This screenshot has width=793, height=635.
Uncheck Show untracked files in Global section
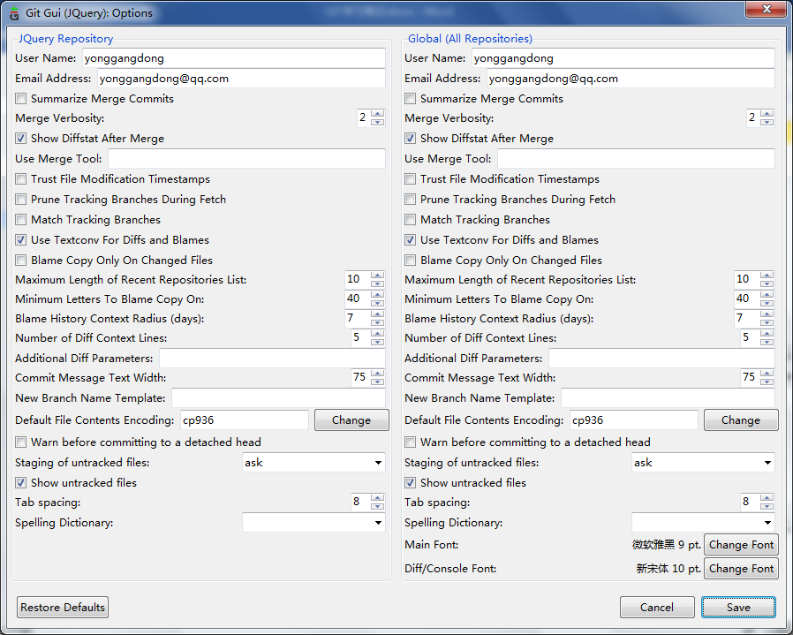click(410, 483)
